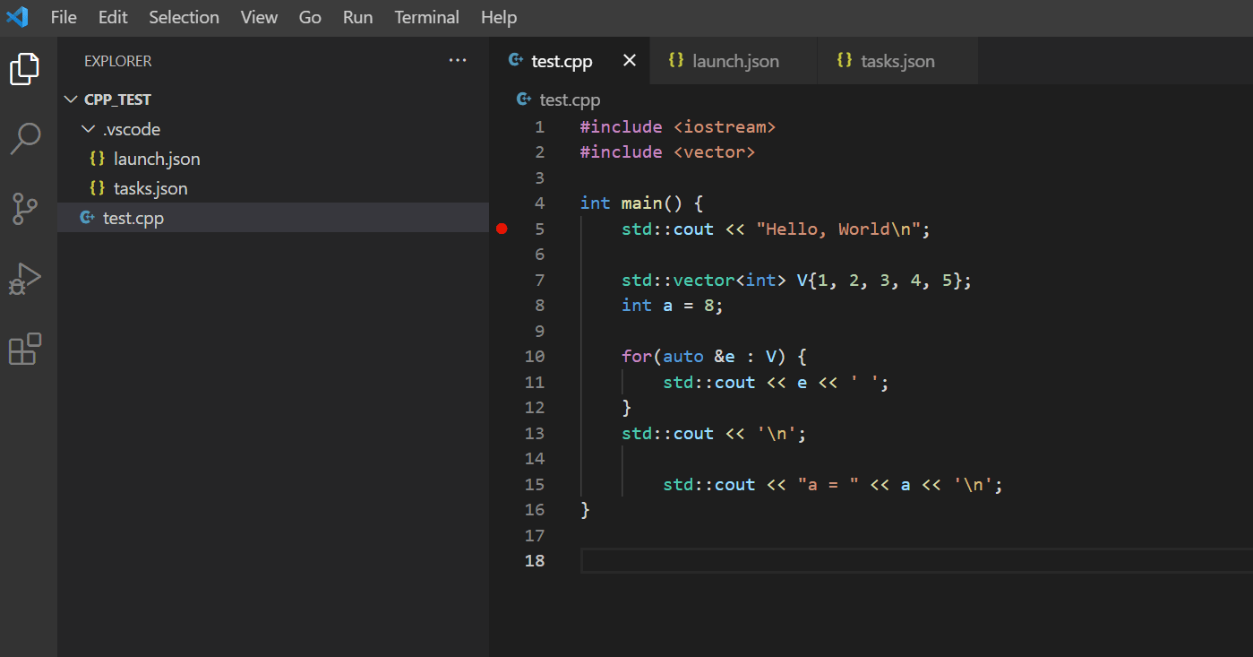The width and height of the screenshot is (1253, 657).
Task: Select the Run and Debug icon
Action: [x=25, y=279]
